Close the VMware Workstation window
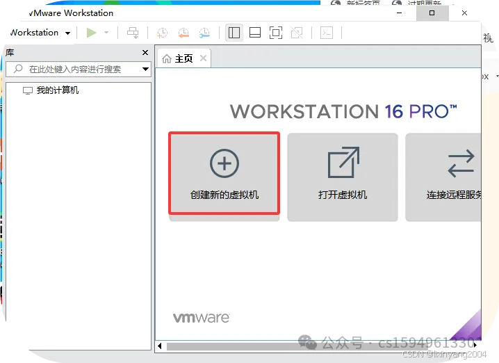 [x=464, y=13]
